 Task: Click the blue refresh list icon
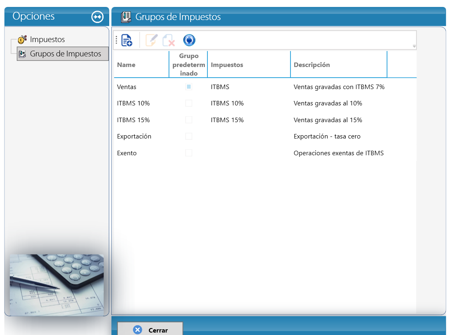pos(189,40)
